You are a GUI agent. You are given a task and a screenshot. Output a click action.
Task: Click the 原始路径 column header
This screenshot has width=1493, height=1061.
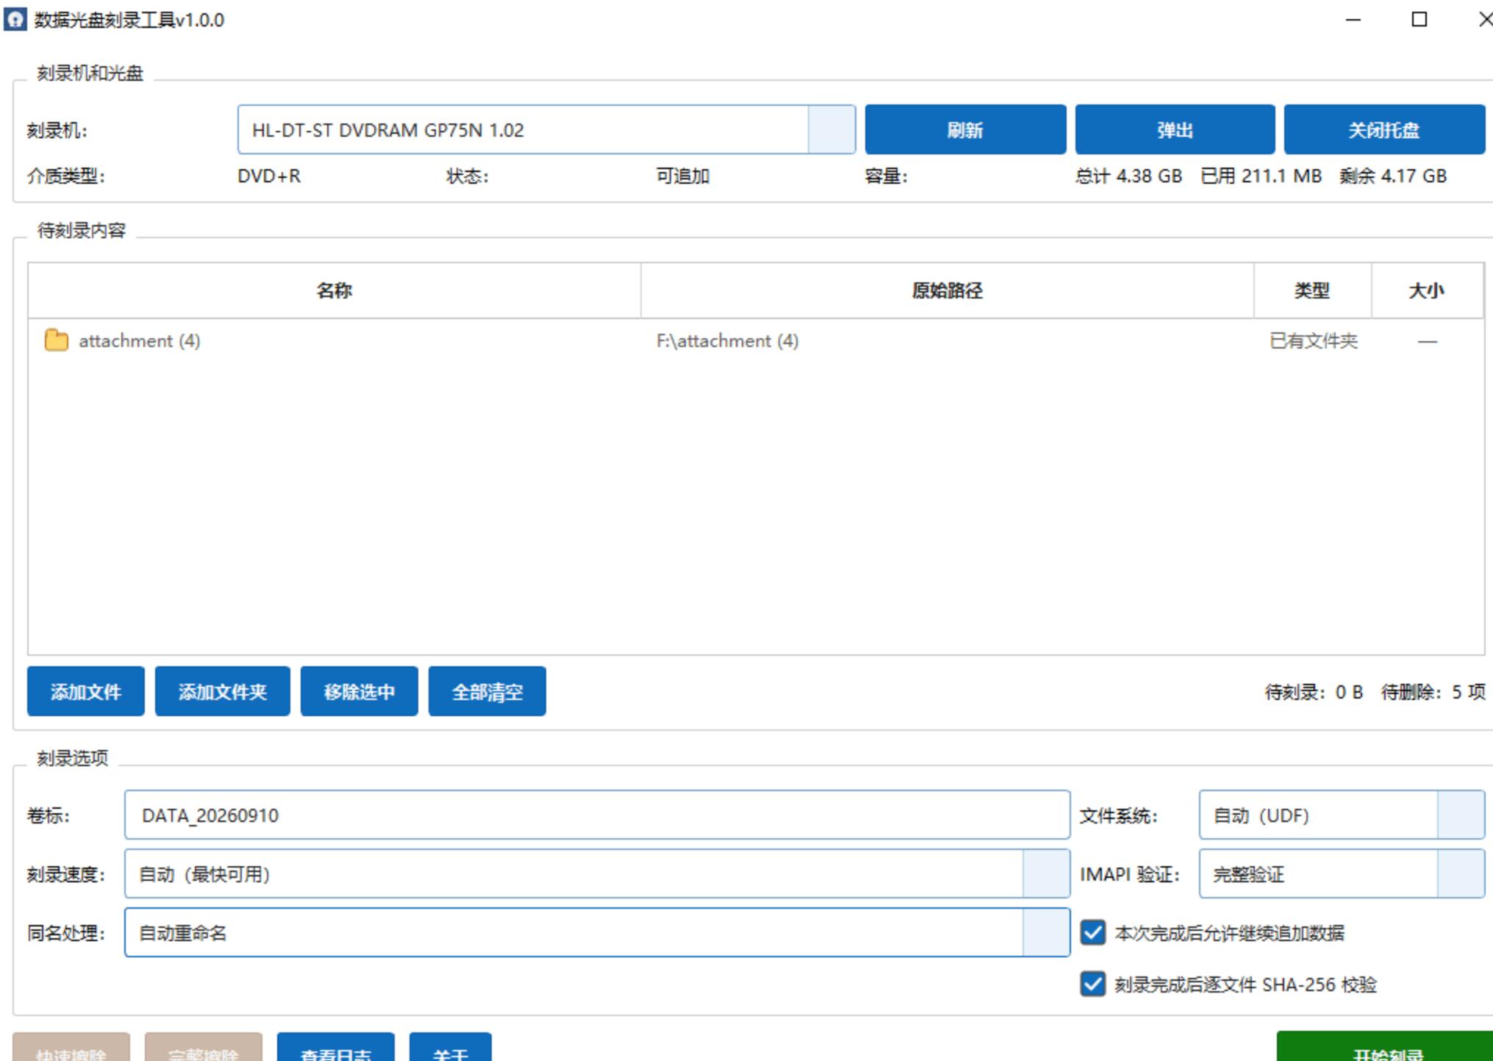point(947,290)
